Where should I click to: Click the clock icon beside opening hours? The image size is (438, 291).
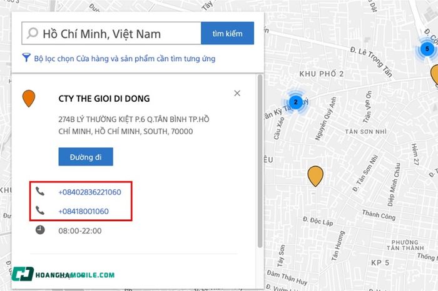40,230
